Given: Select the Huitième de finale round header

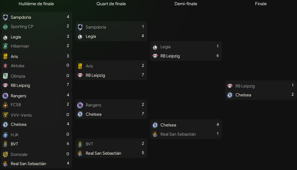Looking at the screenshot, I should tap(36, 4).
